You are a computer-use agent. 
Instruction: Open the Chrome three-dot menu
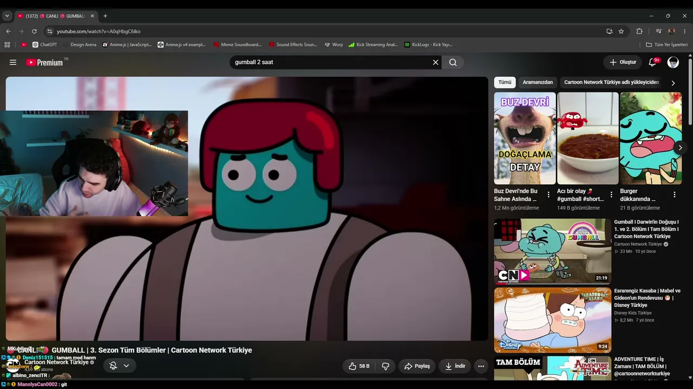pyautogui.click(x=685, y=31)
